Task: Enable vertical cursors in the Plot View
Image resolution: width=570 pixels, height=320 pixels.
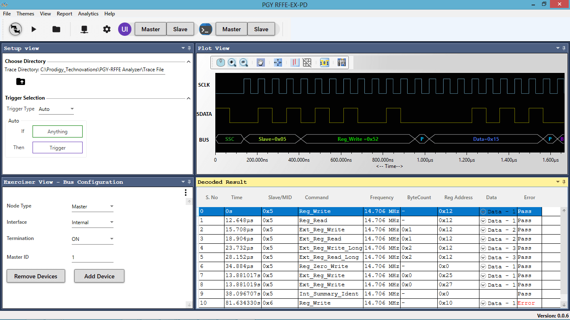Action: (x=295, y=62)
